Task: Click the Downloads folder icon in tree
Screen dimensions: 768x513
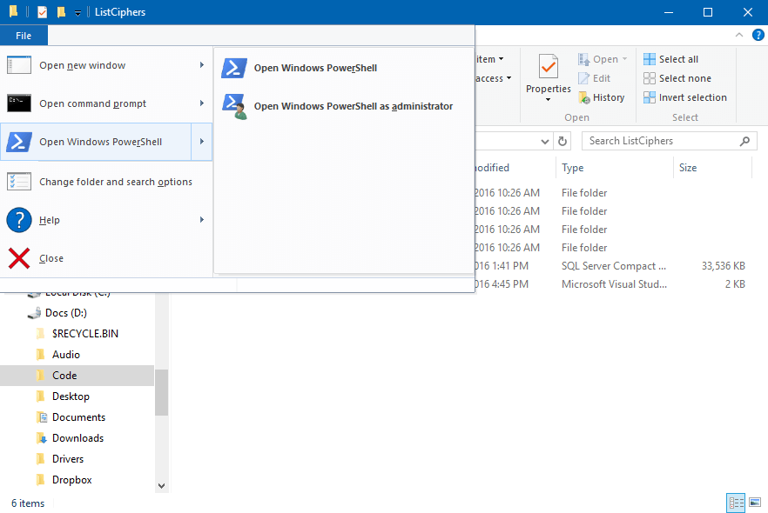Action: pyautogui.click(x=42, y=438)
